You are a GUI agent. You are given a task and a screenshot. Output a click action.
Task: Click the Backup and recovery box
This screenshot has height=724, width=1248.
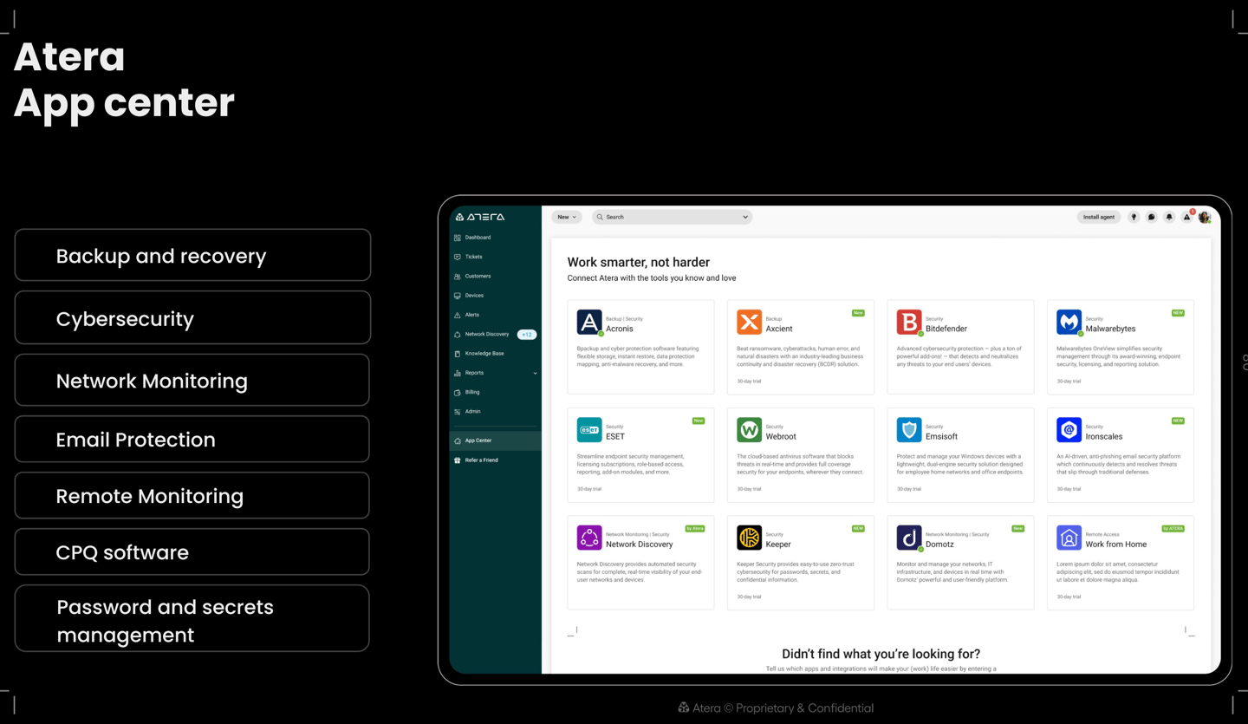[192, 255]
